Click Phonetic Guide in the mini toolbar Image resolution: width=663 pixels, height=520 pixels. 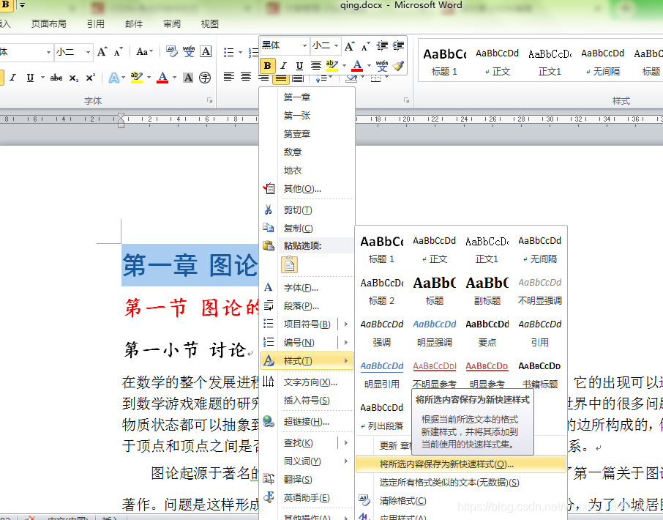click(x=382, y=66)
